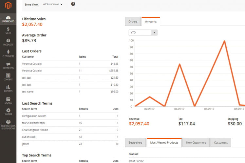Viewport: 245px width, 163px height.
Task: Click the 06/2017 axis label
Action: [x=209, y=109]
